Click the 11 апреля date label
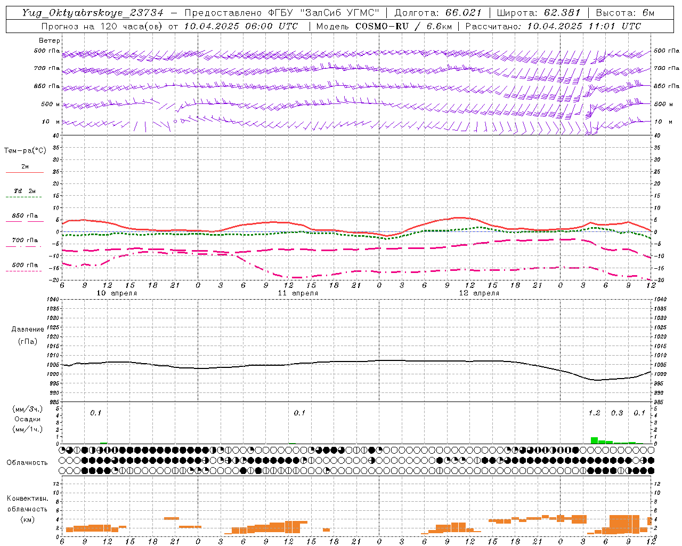 point(298,293)
